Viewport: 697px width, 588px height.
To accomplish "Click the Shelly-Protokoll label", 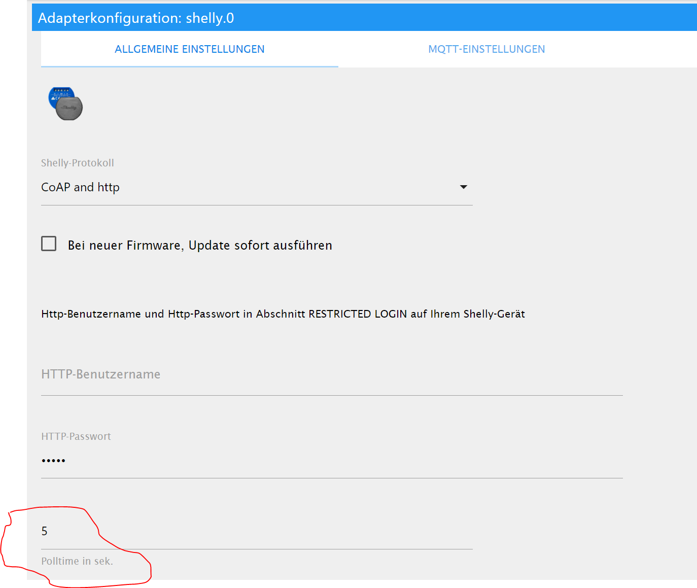I will (x=78, y=163).
